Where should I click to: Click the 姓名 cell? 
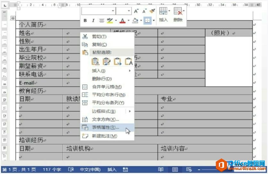click(x=39, y=33)
